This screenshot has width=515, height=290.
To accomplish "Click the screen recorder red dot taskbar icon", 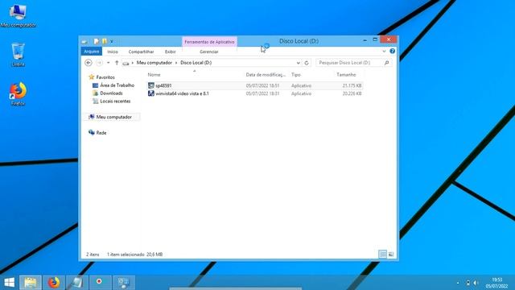I will [99, 283].
